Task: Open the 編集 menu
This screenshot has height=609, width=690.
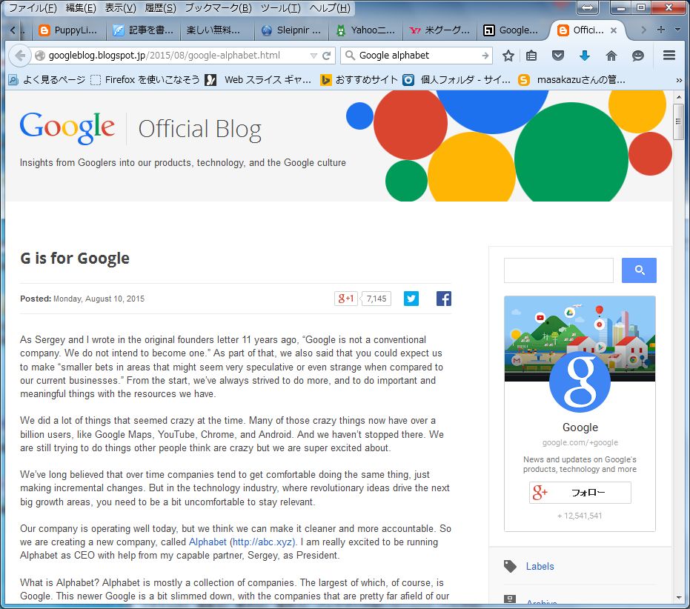Action: (x=81, y=8)
